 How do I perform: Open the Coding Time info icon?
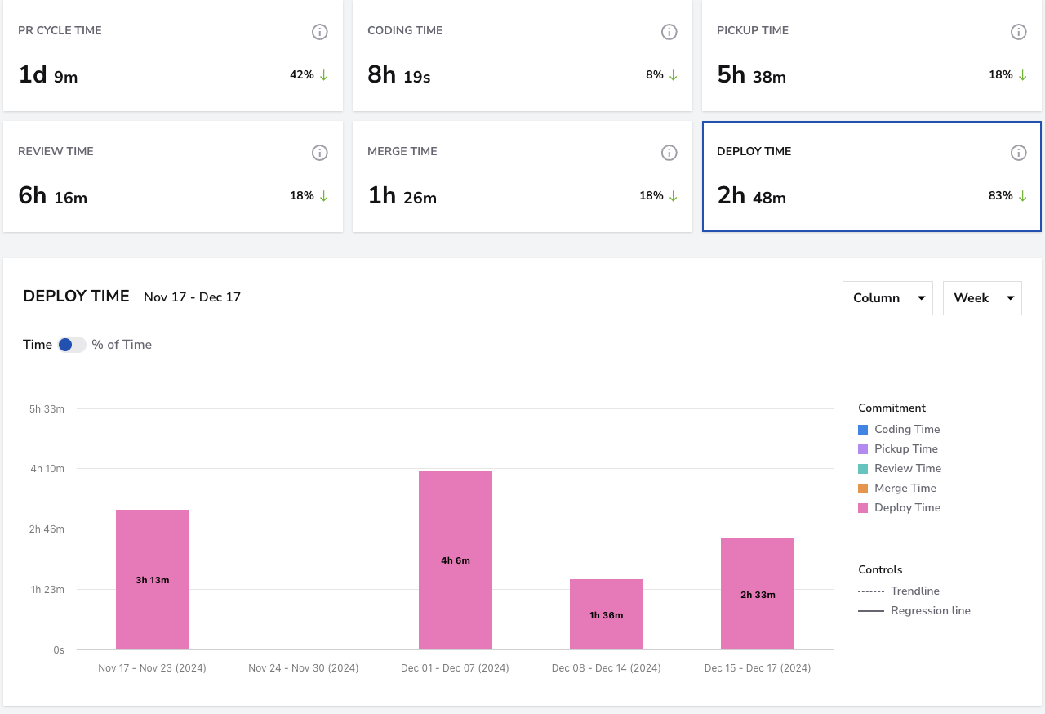tap(669, 32)
